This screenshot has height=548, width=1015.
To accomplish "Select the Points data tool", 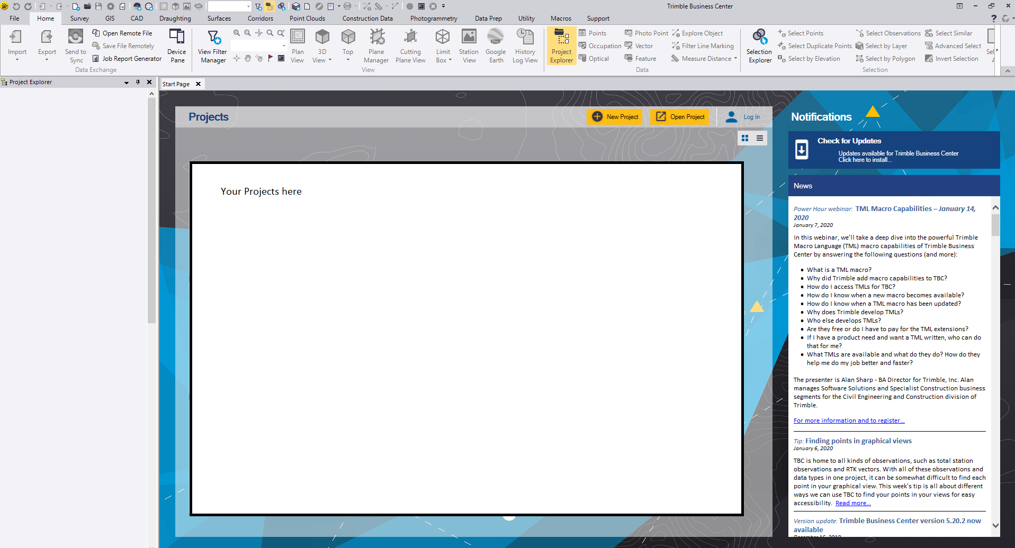I will click(x=592, y=33).
